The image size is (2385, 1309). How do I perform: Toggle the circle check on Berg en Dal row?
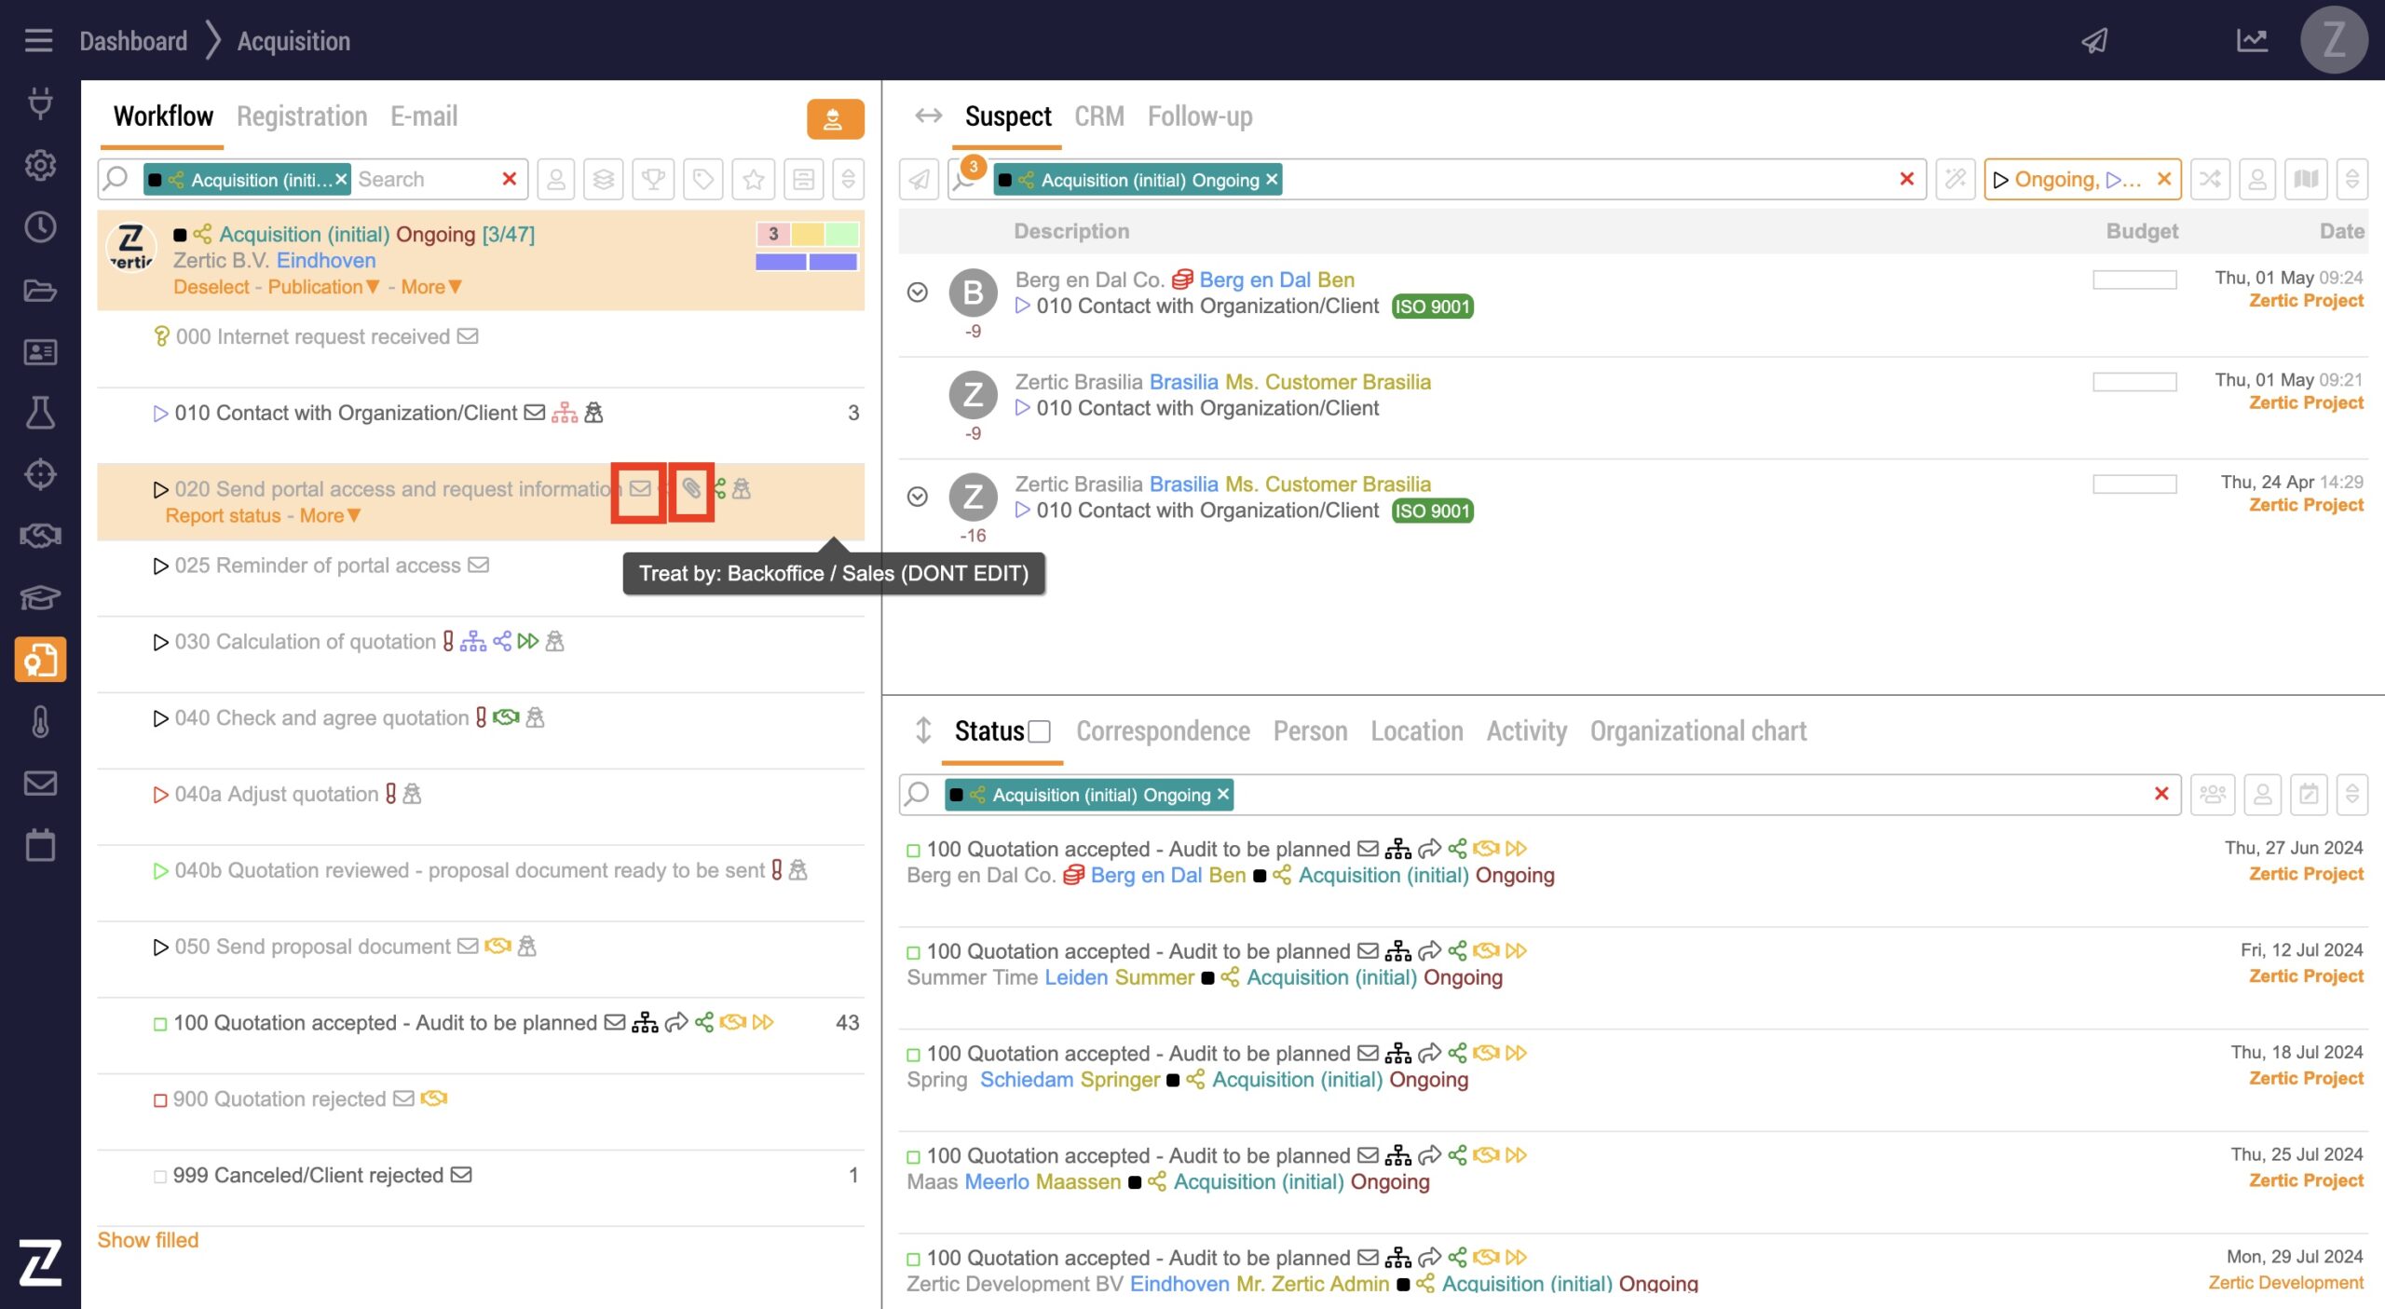918,293
